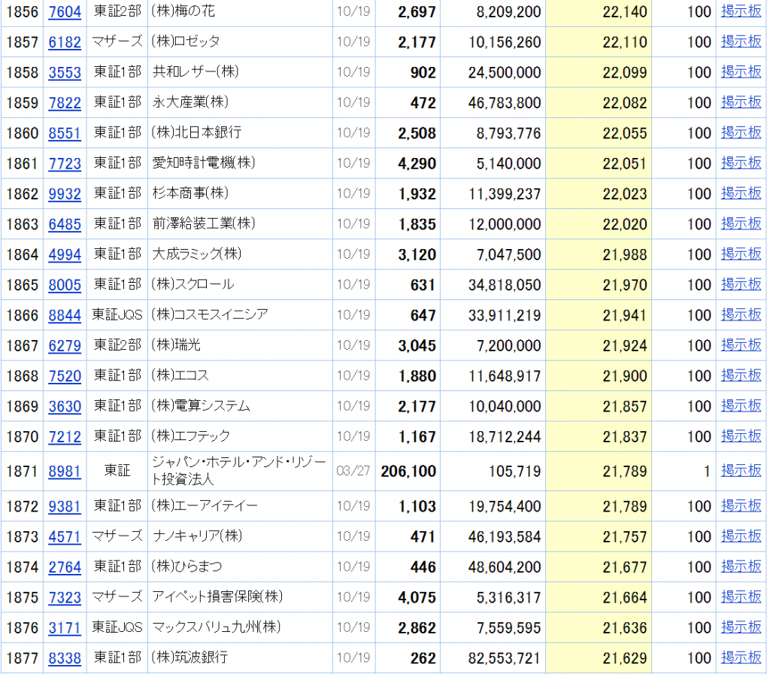Open stock code link 7604
The image size is (770, 674).
tap(65, 11)
